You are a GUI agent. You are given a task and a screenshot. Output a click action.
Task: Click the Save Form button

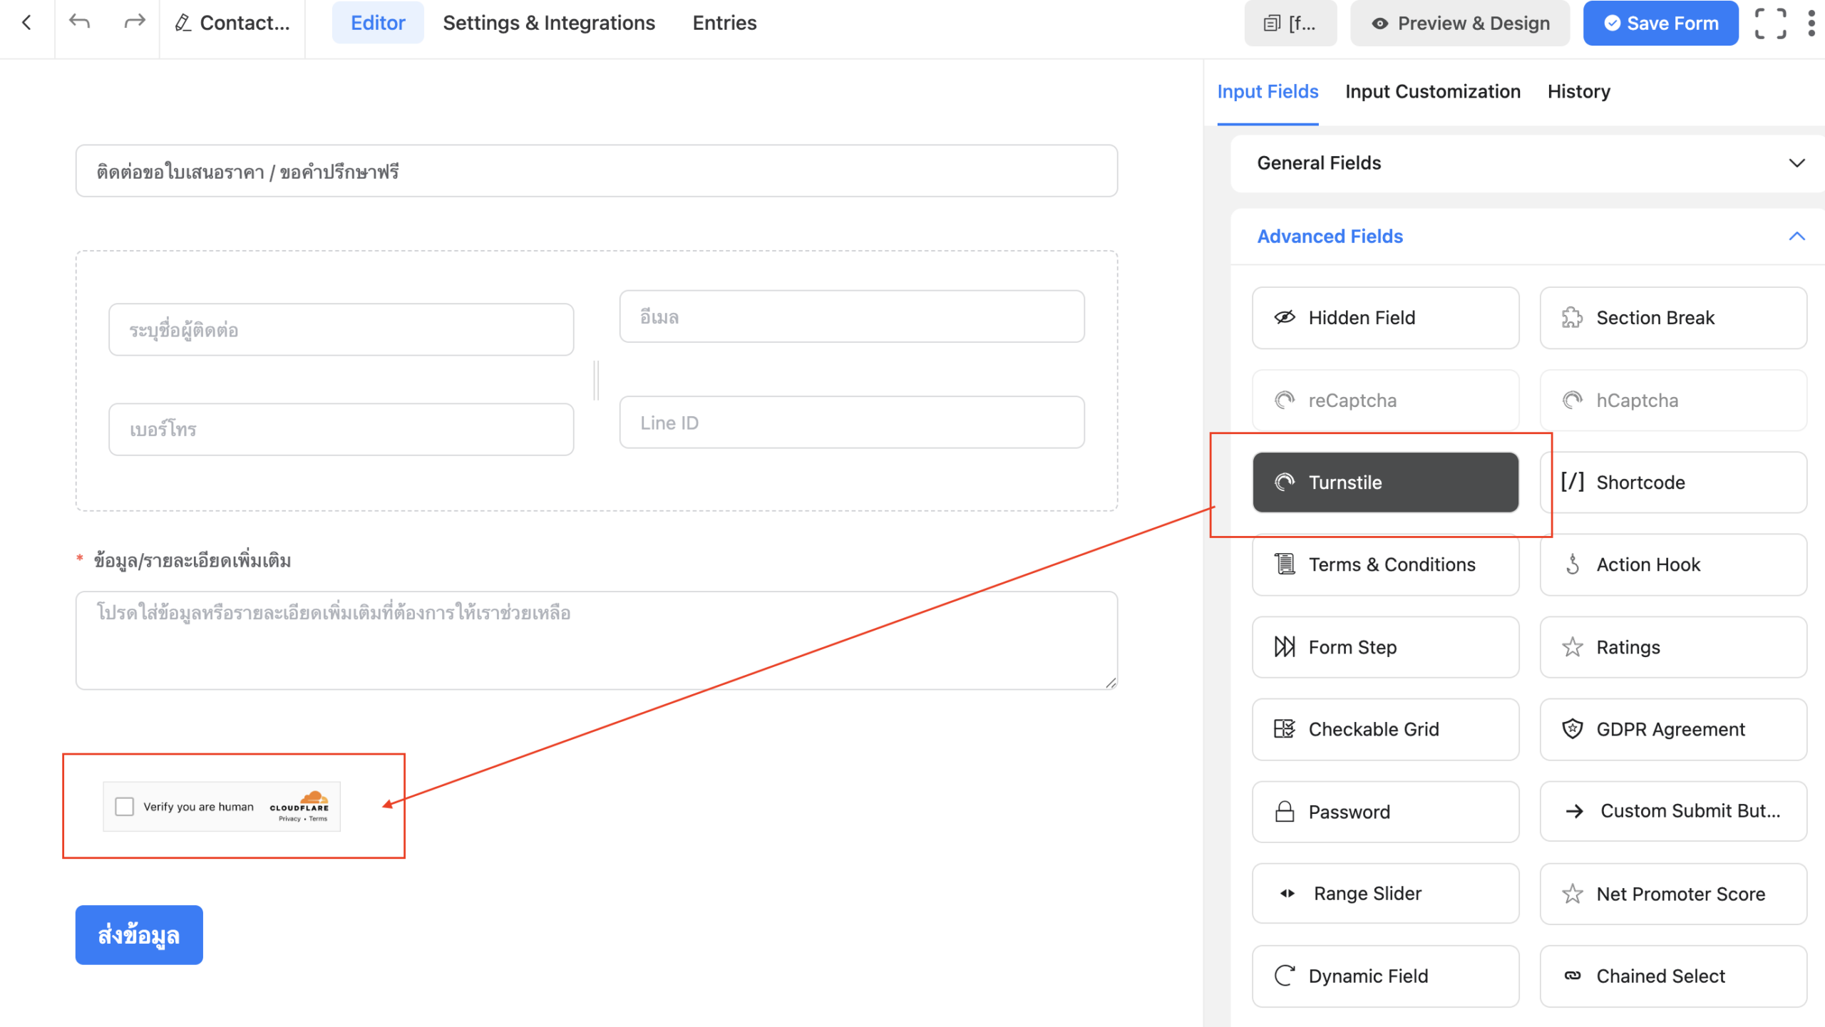pos(1661,24)
